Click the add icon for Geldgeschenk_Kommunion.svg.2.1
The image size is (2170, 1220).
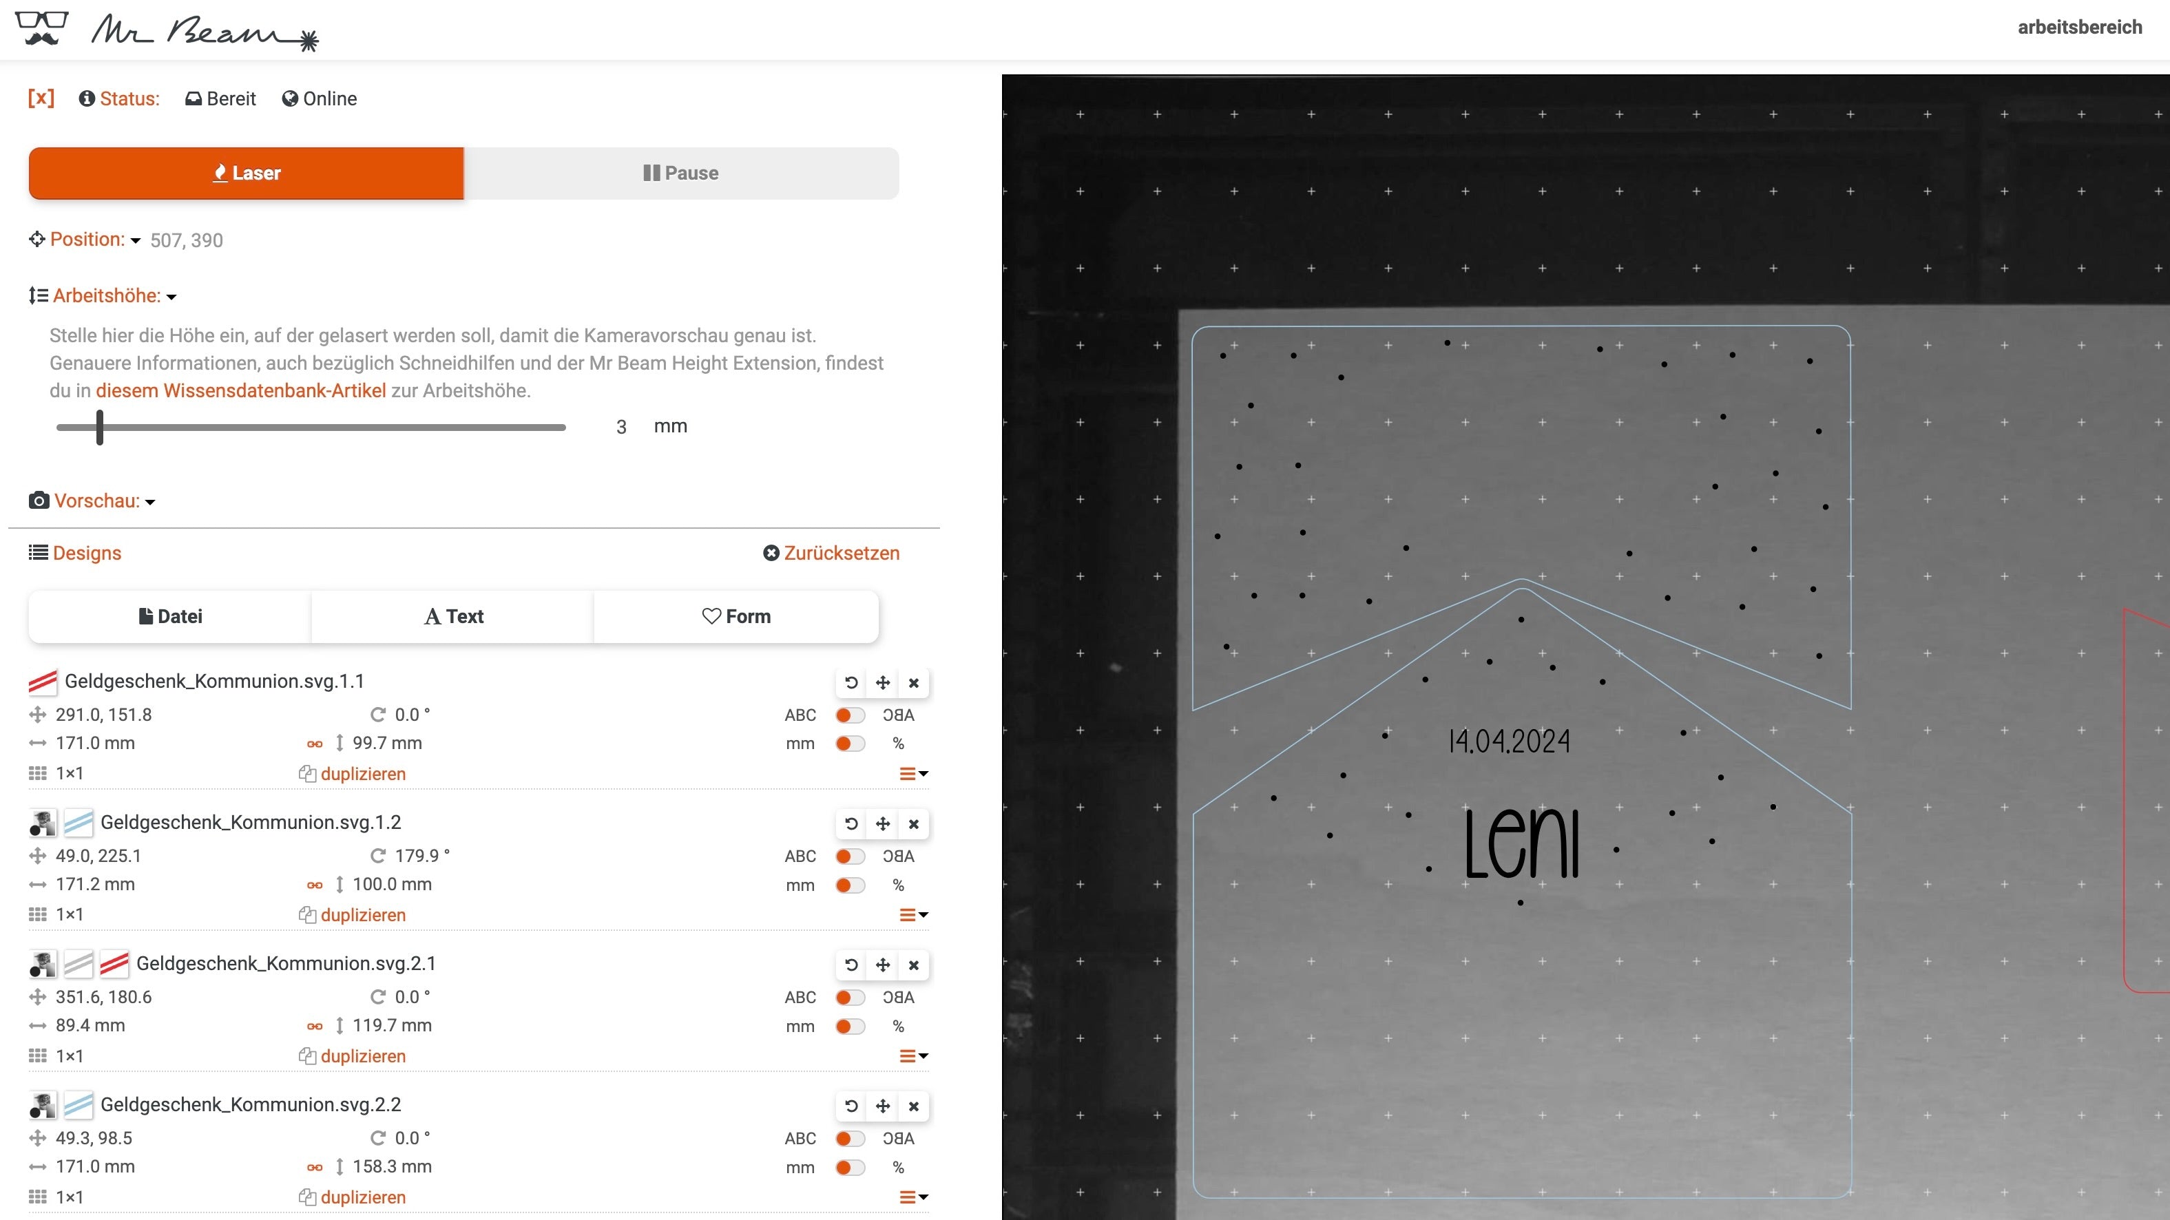[881, 964]
